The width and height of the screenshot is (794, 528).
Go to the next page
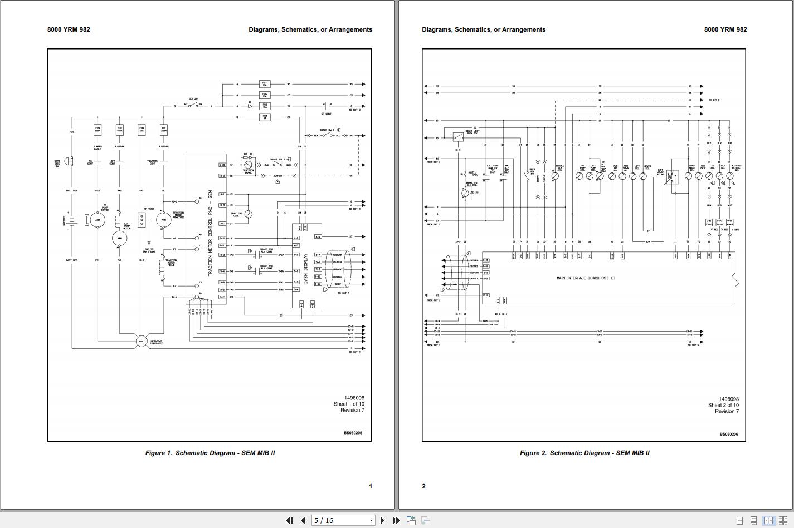[x=382, y=520]
